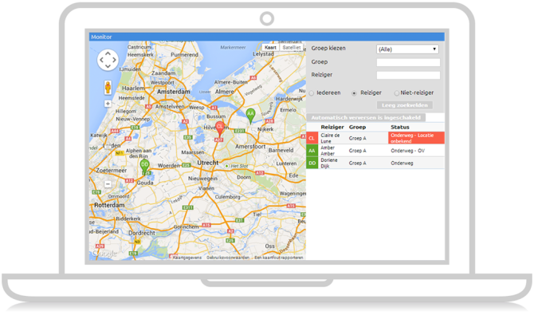
Task: Zoom in the map with plus
Action: click(x=108, y=104)
